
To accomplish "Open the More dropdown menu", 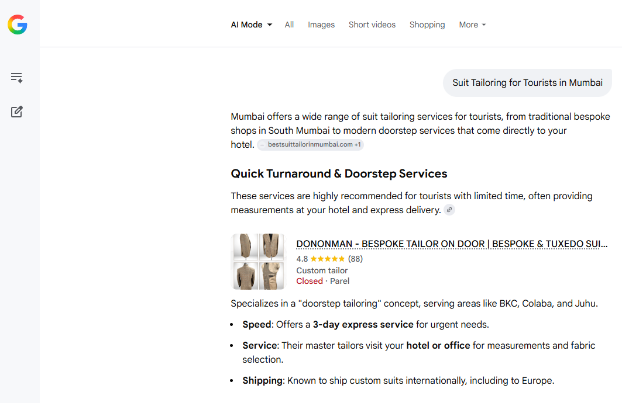I will pyautogui.click(x=472, y=25).
